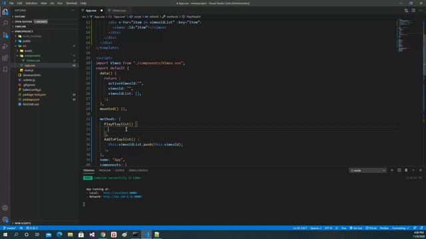Open terminal selector dropdown 1: node
The height and width of the screenshot is (239, 426).
(x=367, y=171)
